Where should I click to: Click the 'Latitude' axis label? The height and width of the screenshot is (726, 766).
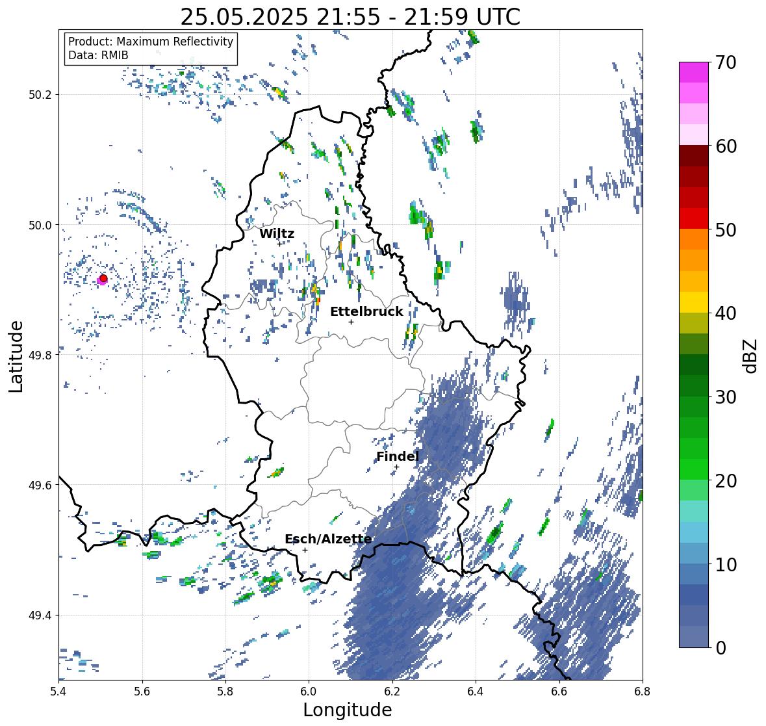pos(16,356)
